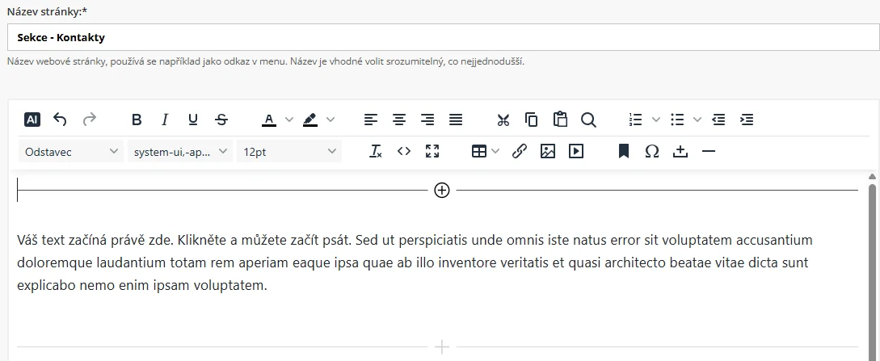Insert a link into text

coord(520,151)
